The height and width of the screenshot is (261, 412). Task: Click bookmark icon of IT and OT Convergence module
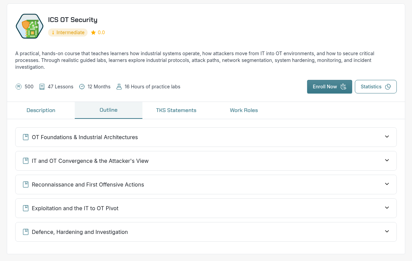[x=25, y=161]
